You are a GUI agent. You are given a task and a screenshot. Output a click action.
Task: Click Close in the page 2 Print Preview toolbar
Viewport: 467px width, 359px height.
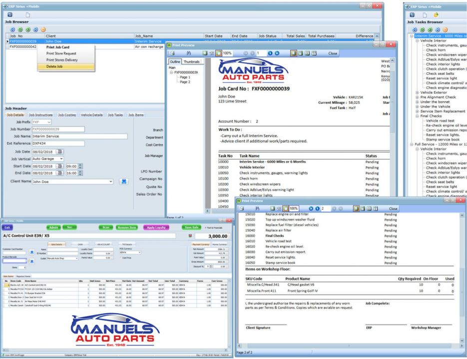click(393, 208)
